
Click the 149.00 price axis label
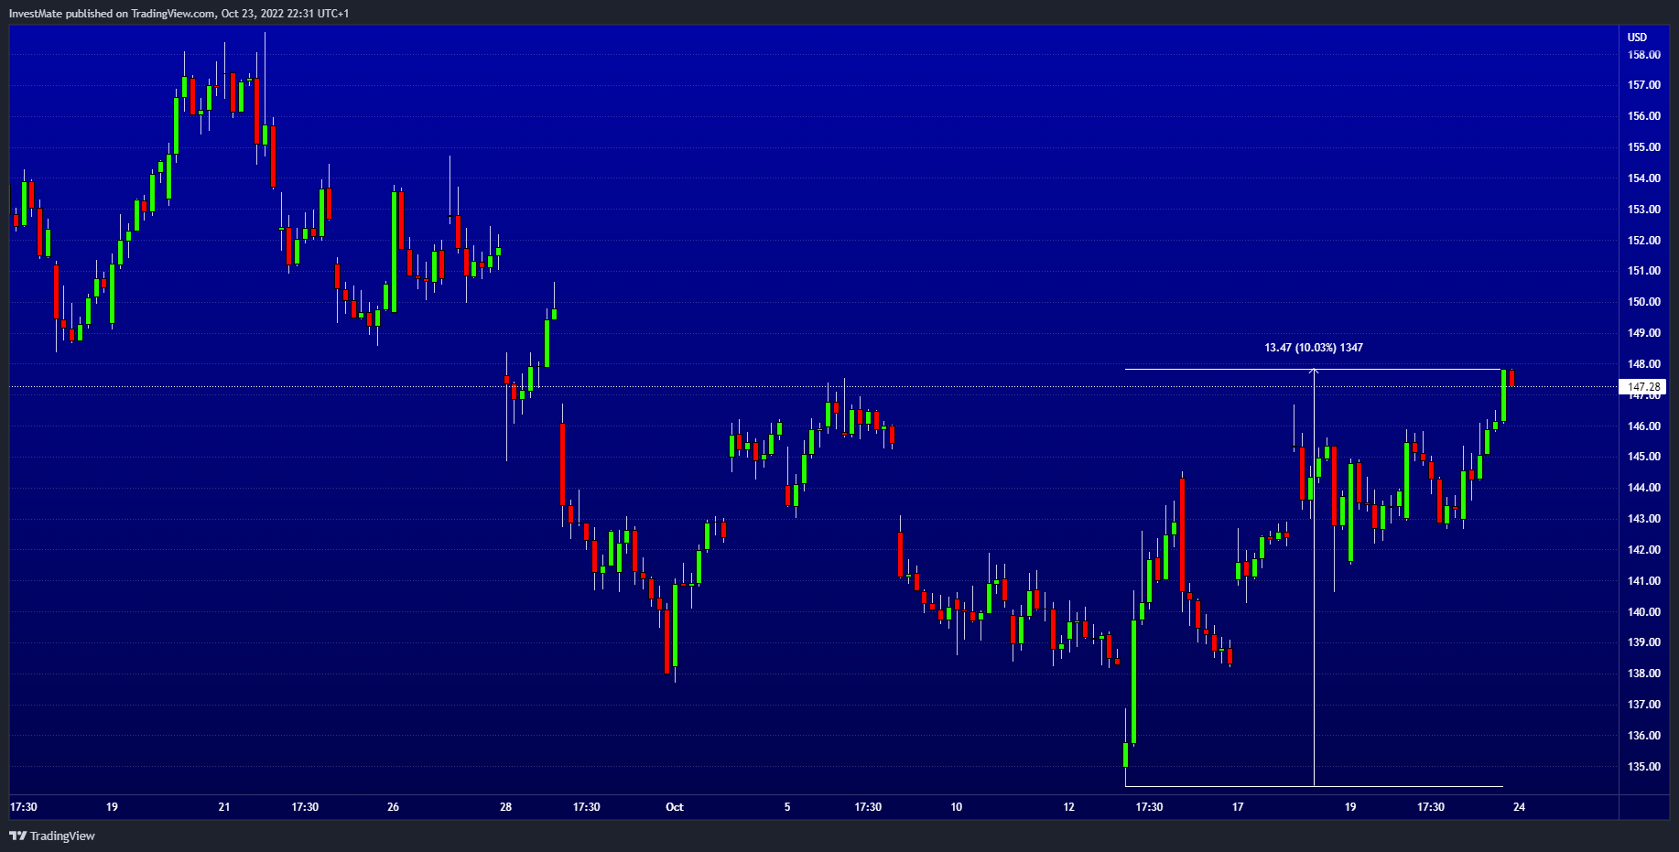click(x=1644, y=333)
